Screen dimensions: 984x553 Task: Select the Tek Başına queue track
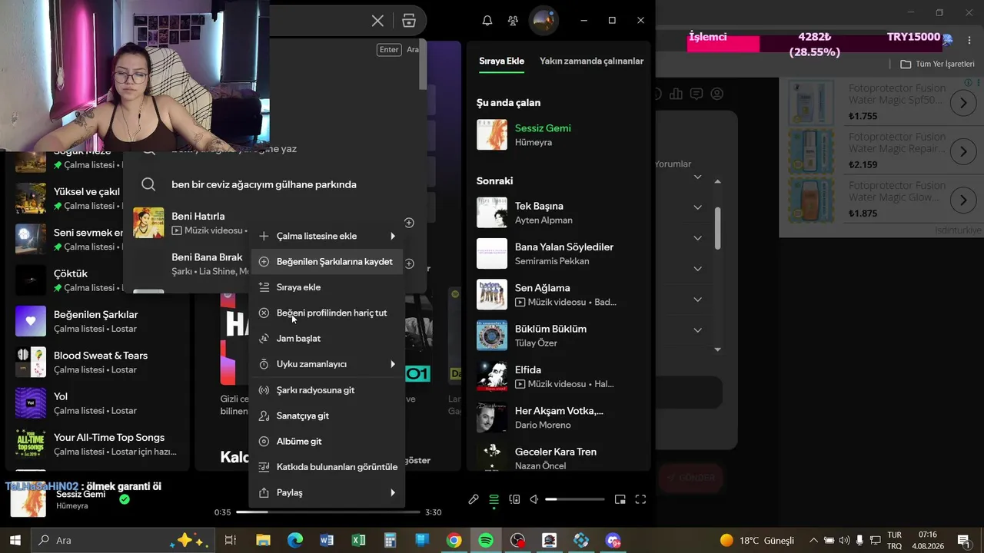559,213
